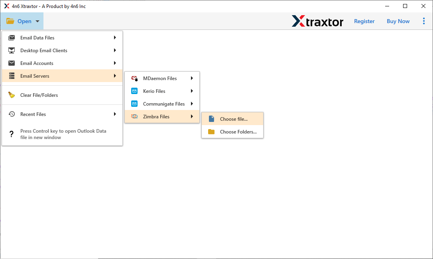Click the Recent Files history icon
433x259 pixels.
12,114
